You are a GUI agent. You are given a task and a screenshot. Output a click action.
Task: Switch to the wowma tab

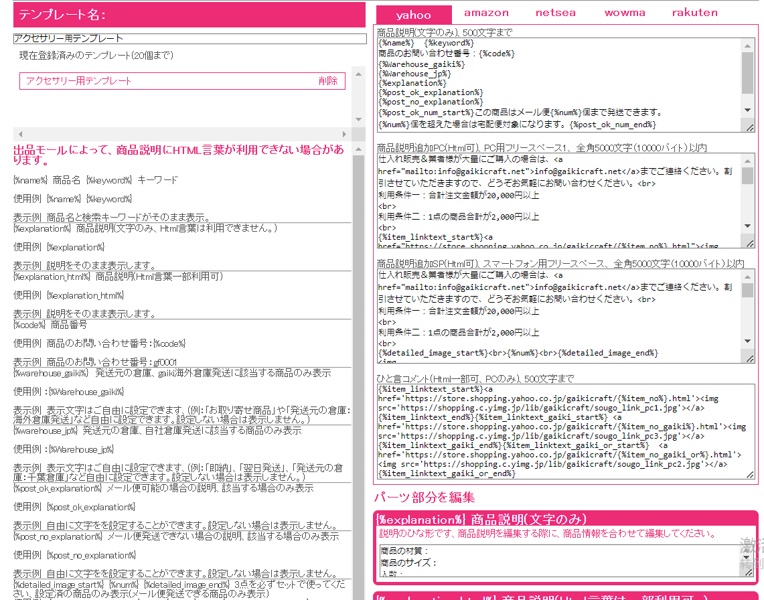point(625,13)
